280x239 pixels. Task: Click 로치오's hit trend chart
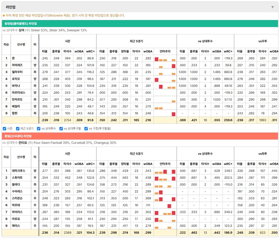coord(165,79)
